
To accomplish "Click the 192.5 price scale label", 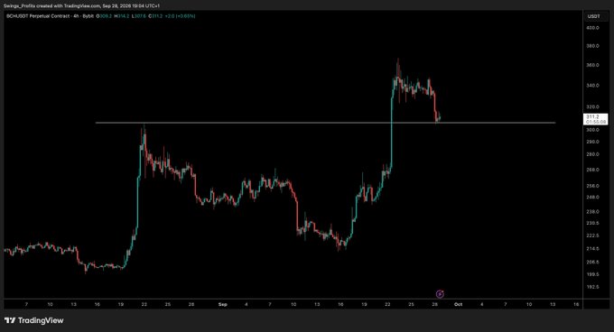I will 592,287.
